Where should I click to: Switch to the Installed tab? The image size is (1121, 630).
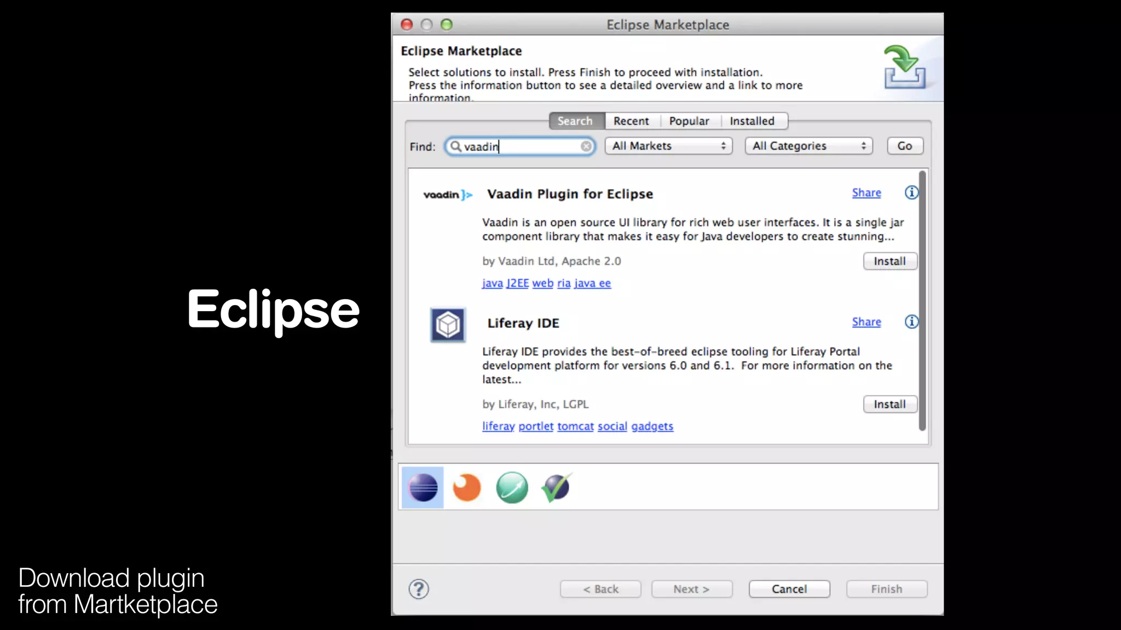click(752, 121)
